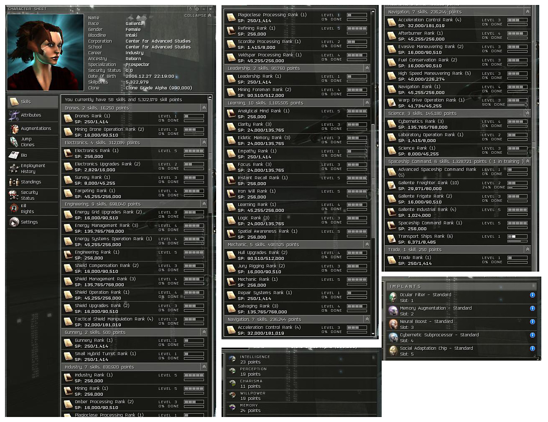
Task: Open the Augmentations tab
Action: click(33, 128)
